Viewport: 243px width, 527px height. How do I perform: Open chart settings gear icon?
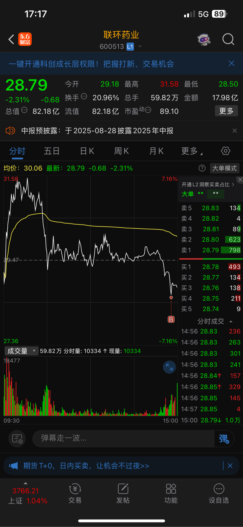coord(226,151)
